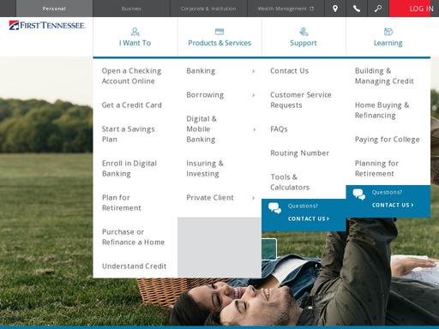Click the Products & Services card icon
Screen dimensions: 439x329
click(219, 32)
